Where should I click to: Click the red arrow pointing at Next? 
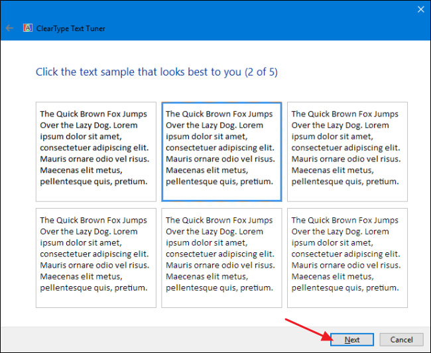[x=308, y=330]
